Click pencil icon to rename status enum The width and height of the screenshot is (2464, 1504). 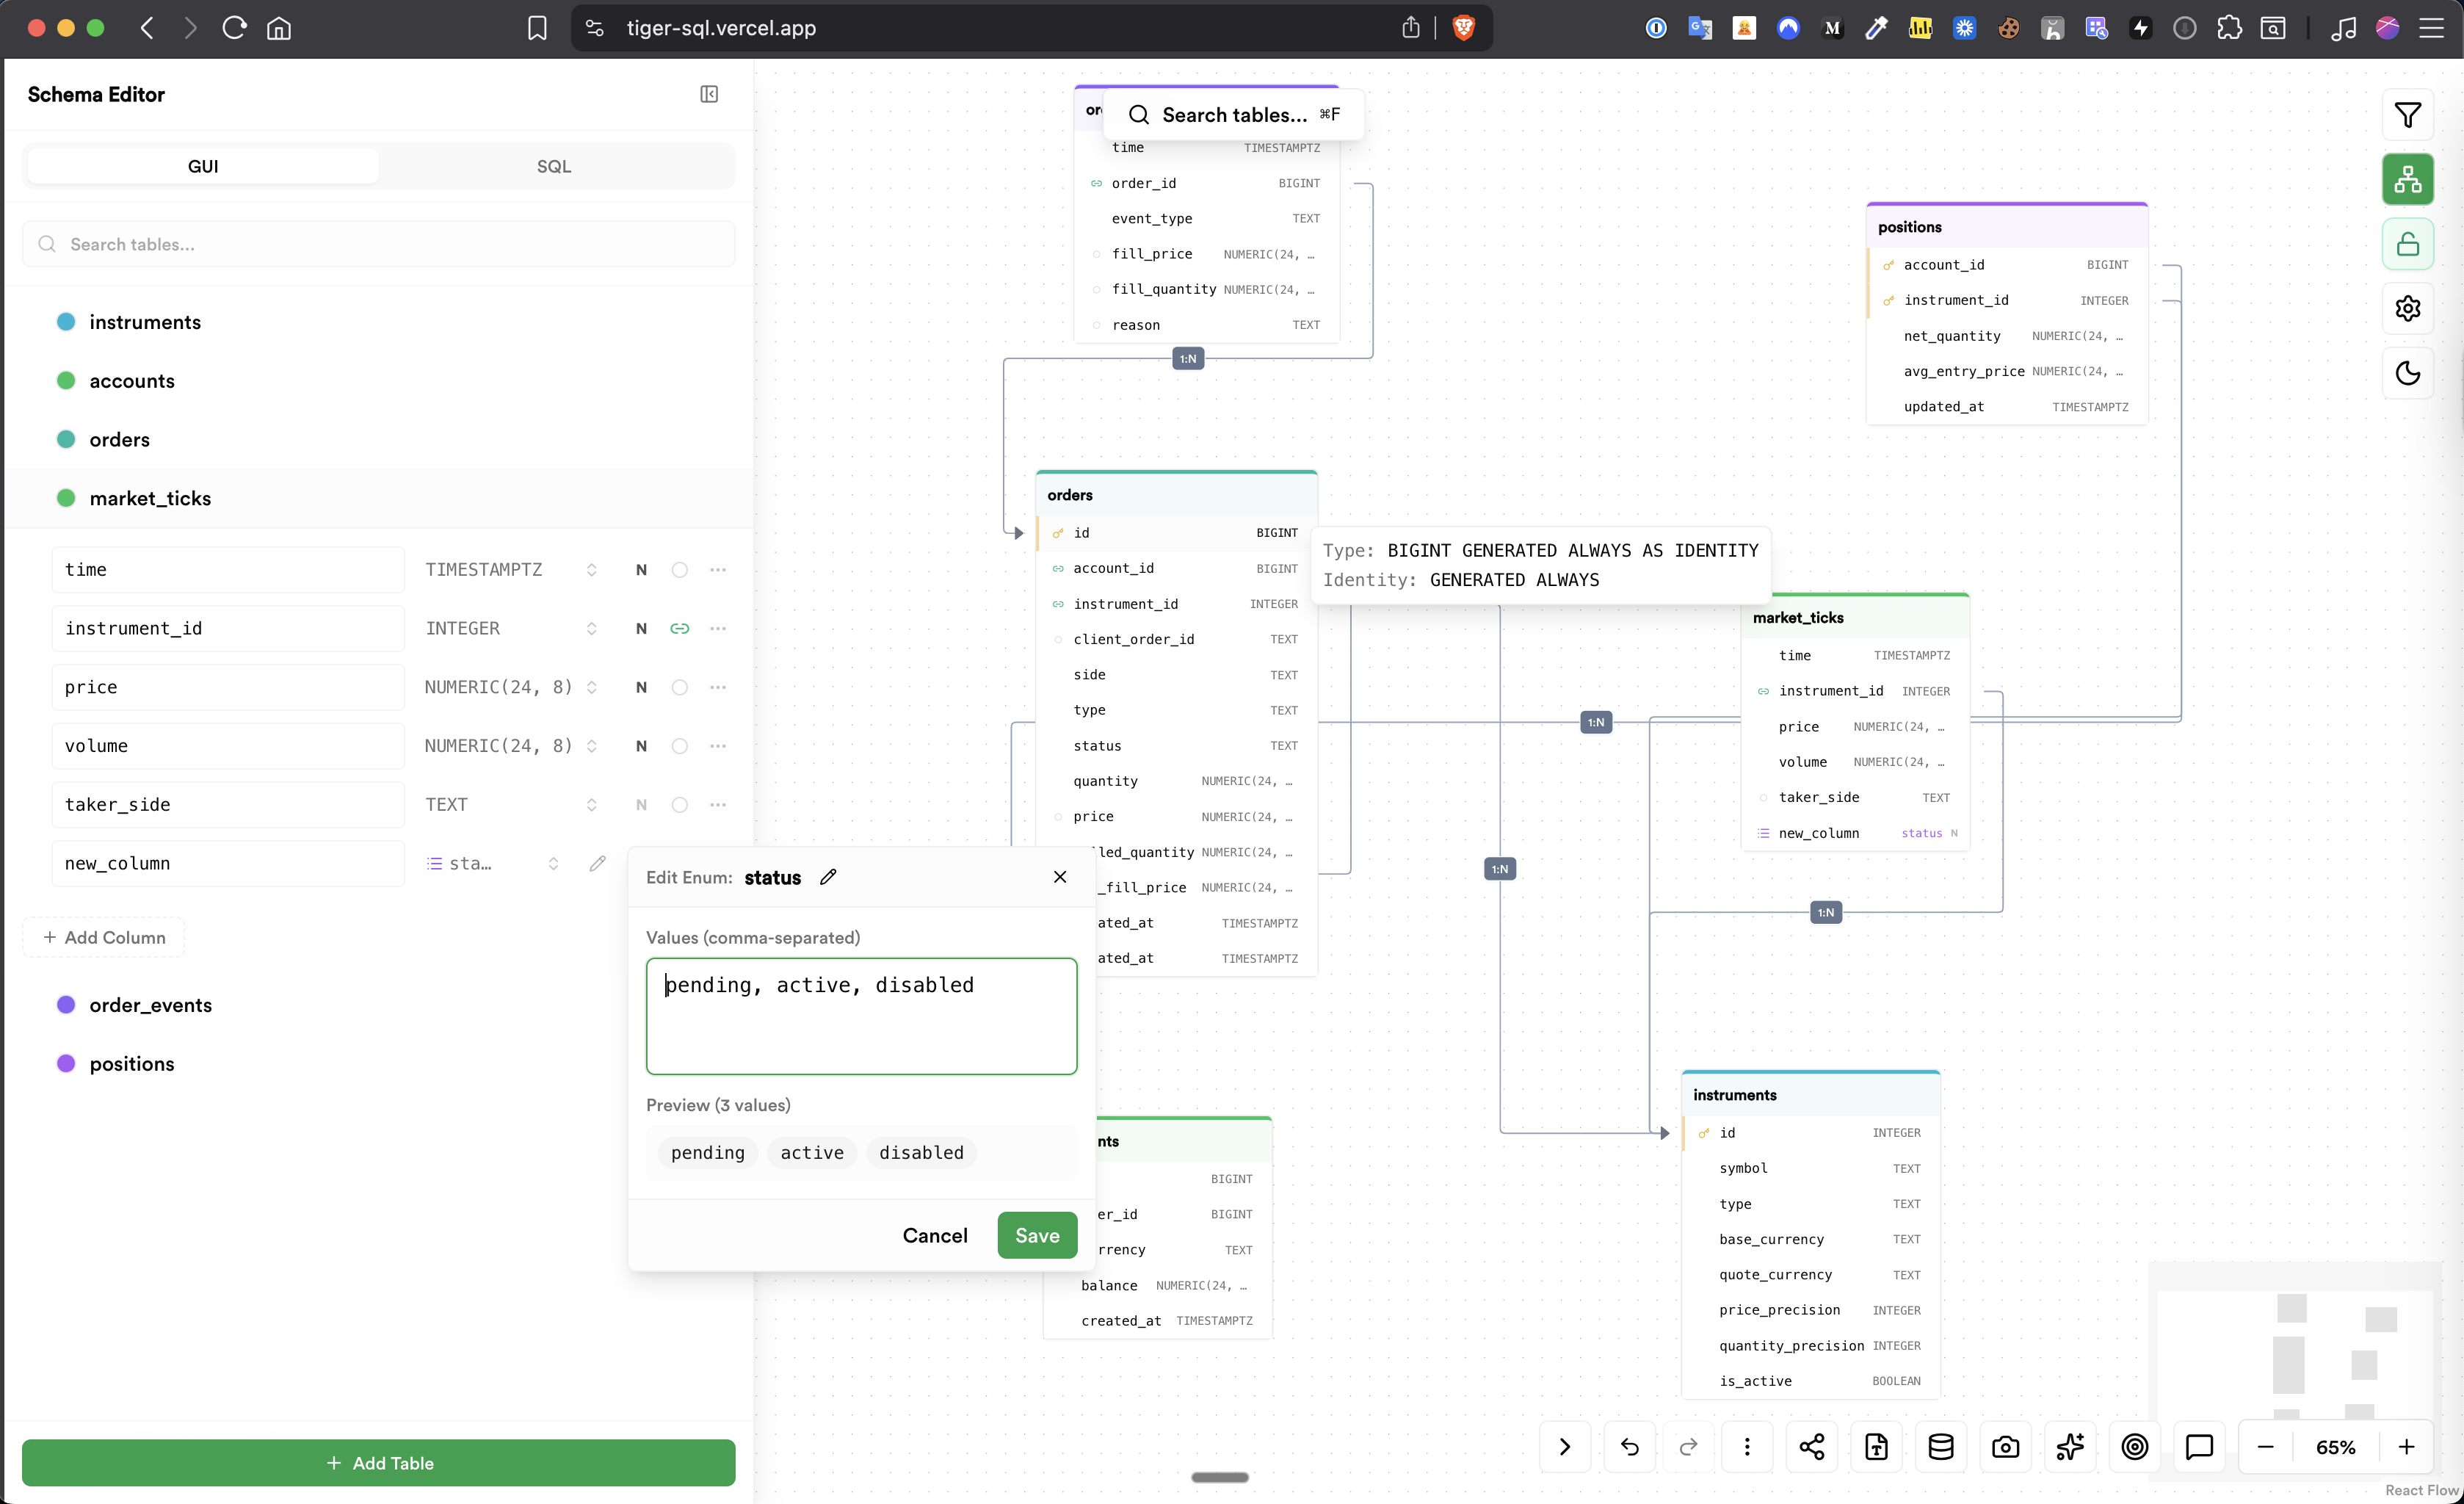click(x=828, y=877)
